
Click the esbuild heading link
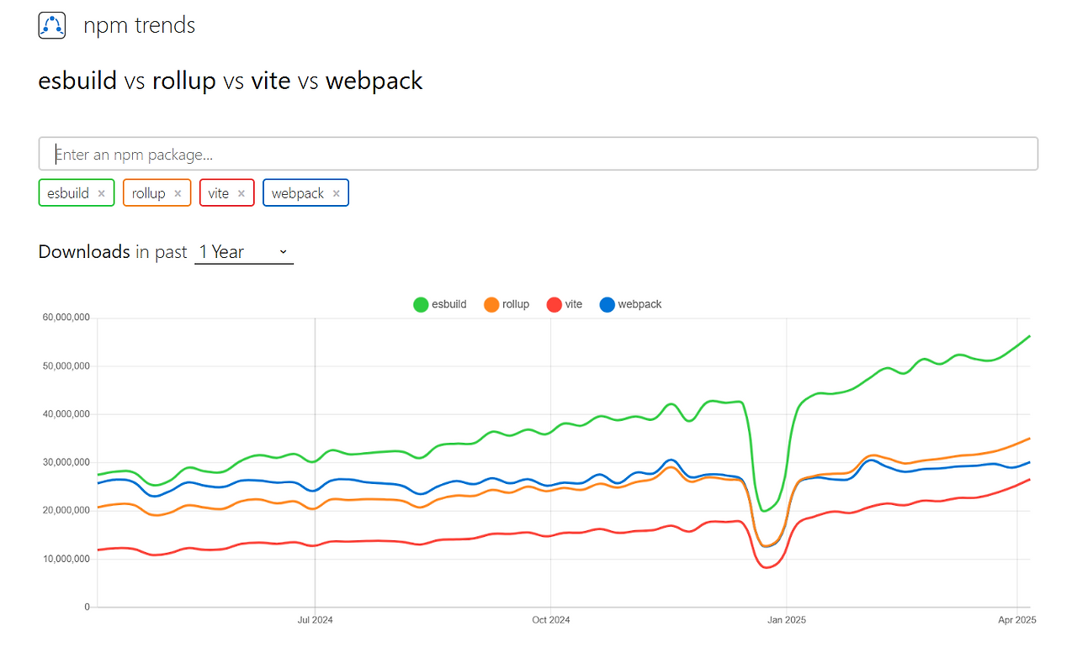pyautogui.click(x=77, y=81)
